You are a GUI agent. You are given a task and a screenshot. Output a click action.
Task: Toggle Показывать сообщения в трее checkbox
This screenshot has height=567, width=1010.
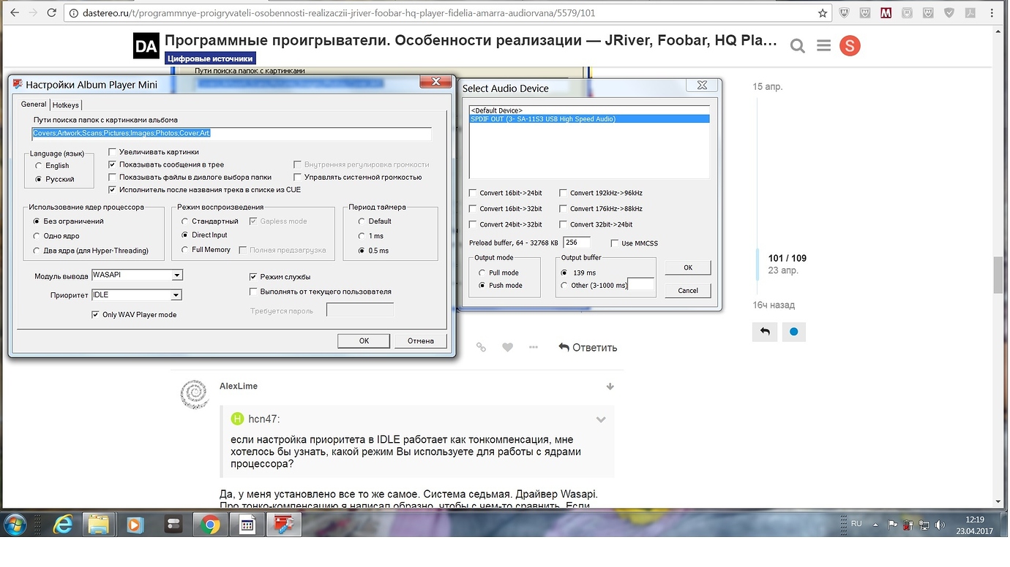point(112,164)
